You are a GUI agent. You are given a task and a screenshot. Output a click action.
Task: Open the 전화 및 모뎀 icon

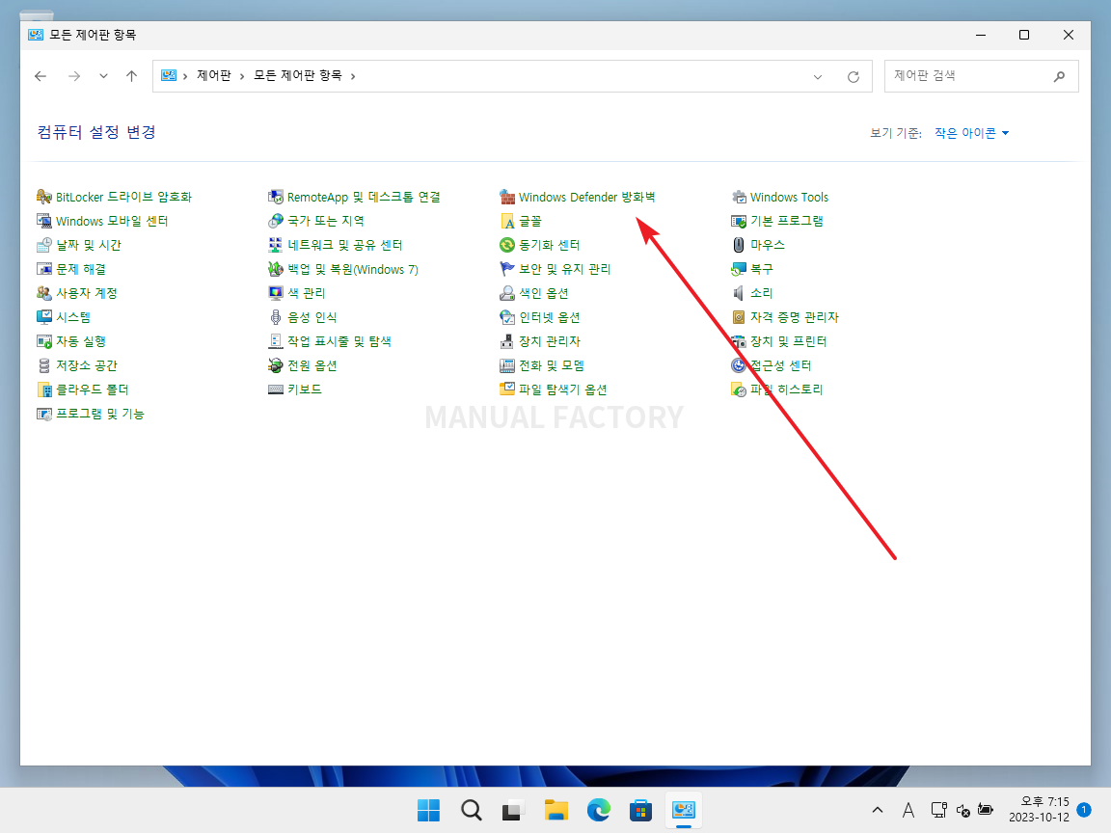(507, 365)
